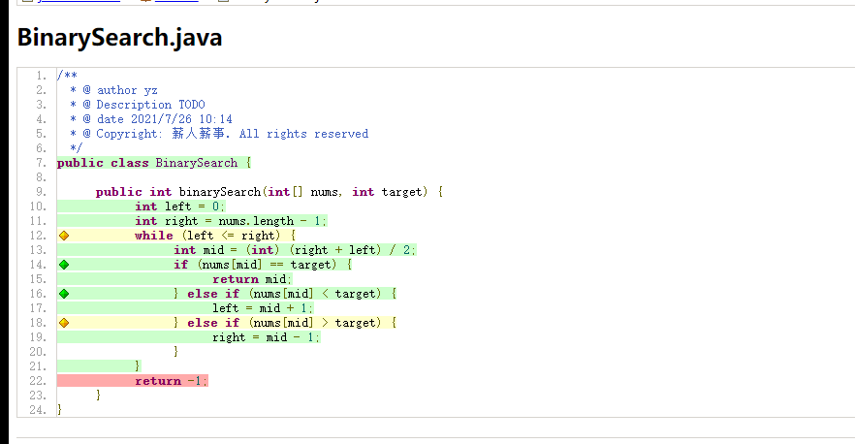Click the '@ Copyright' comment line

[x=219, y=134]
